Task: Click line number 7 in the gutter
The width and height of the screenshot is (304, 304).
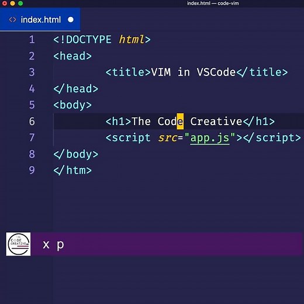Action: (32, 138)
